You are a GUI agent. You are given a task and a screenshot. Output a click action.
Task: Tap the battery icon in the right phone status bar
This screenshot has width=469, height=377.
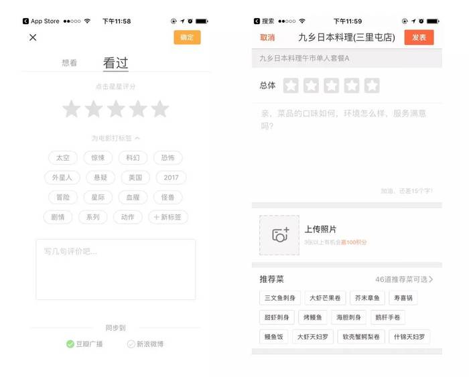[433, 21]
